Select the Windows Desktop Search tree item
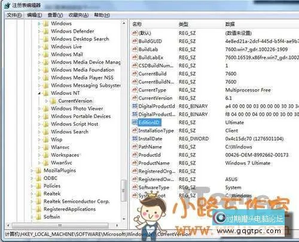 pos(80,39)
